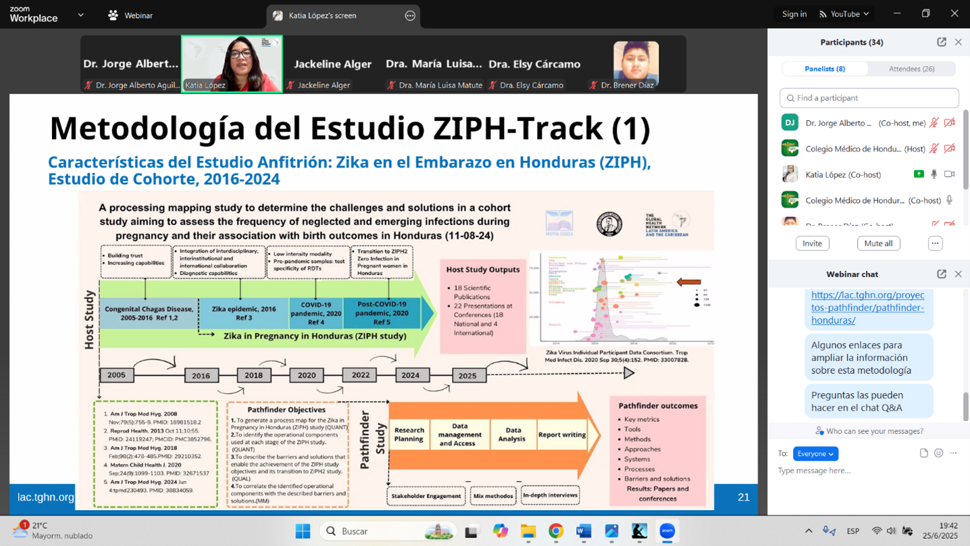The height and width of the screenshot is (546, 970).
Task: Close the Webinar chat panel
Action: [x=959, y=274]
